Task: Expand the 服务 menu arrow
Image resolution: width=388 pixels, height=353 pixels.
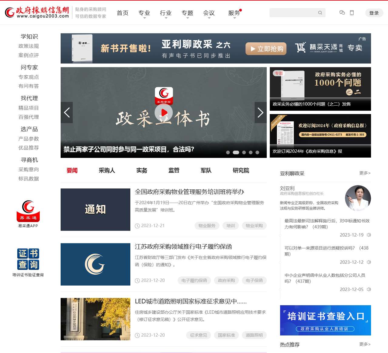Action: (235, 18)
